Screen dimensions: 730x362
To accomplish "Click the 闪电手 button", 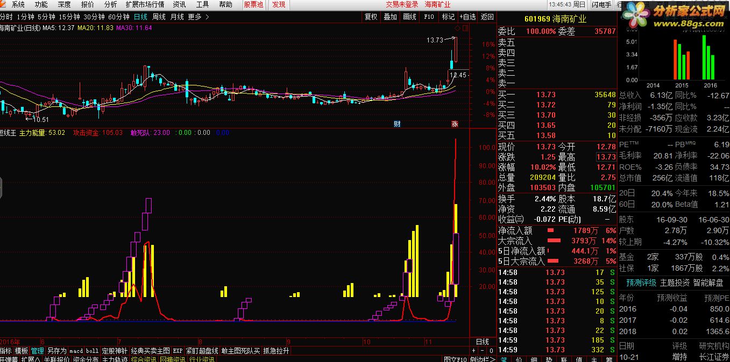I will [601, 4].
